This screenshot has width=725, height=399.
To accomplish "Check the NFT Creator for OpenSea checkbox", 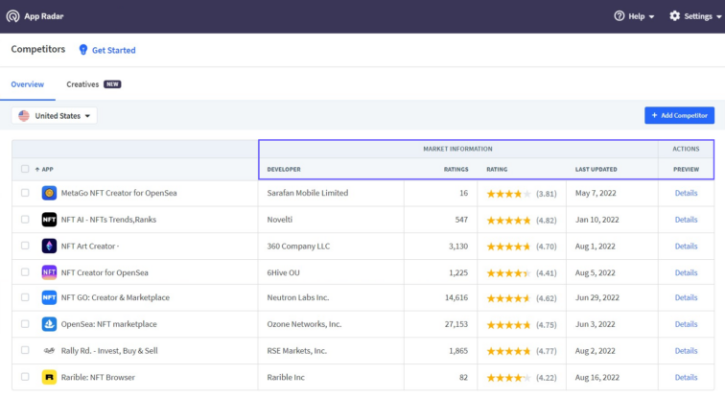I will pos(25,271).
